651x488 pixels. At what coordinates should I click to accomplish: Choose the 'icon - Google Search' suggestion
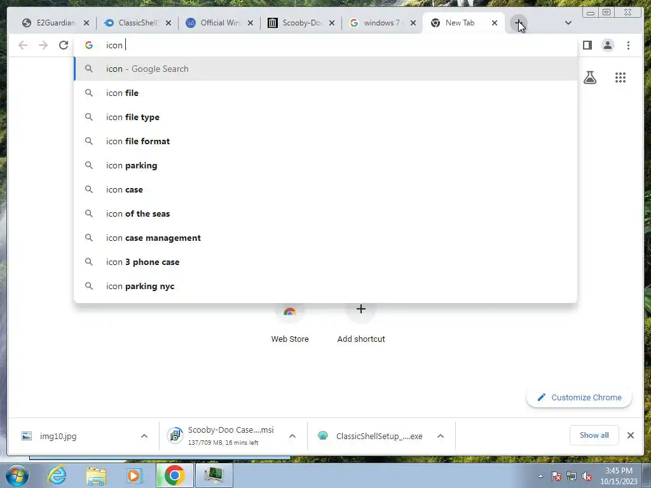click(325, 69)
